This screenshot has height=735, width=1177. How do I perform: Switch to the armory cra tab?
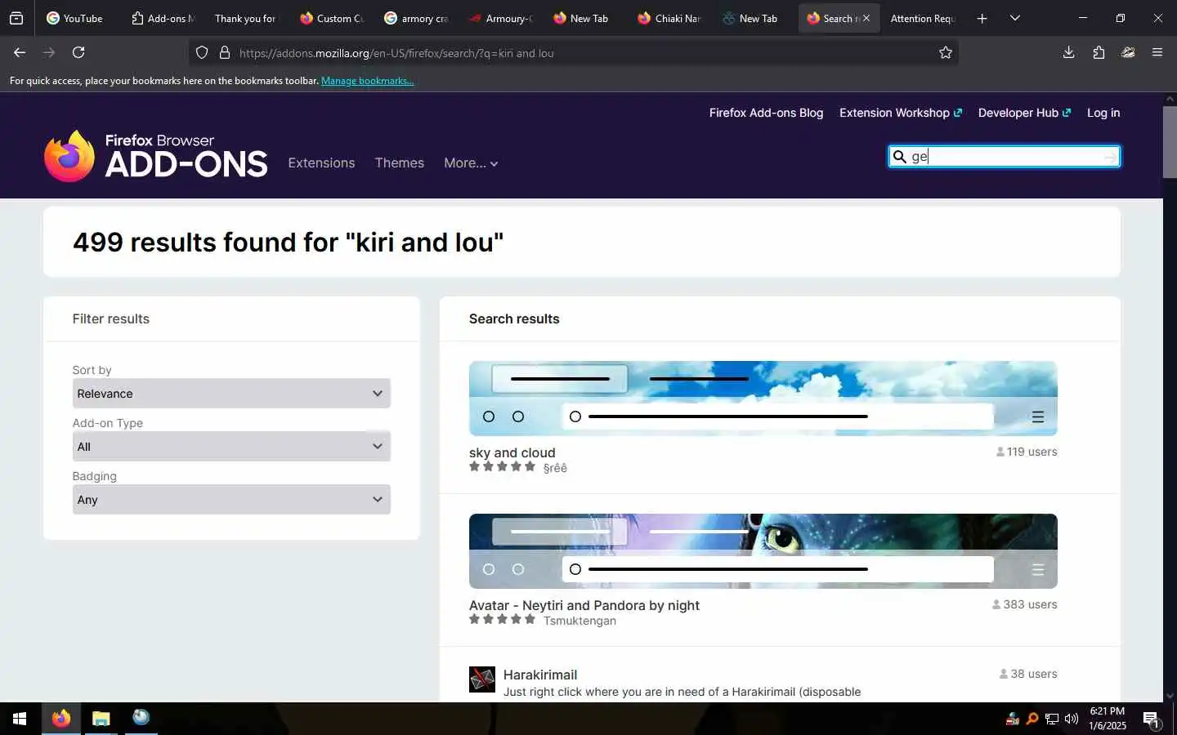(416, 18)
